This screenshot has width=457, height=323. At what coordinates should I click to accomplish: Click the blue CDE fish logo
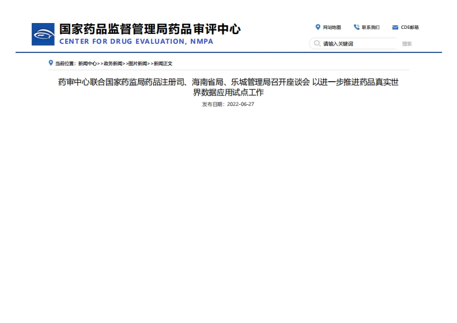pos(43,35)
